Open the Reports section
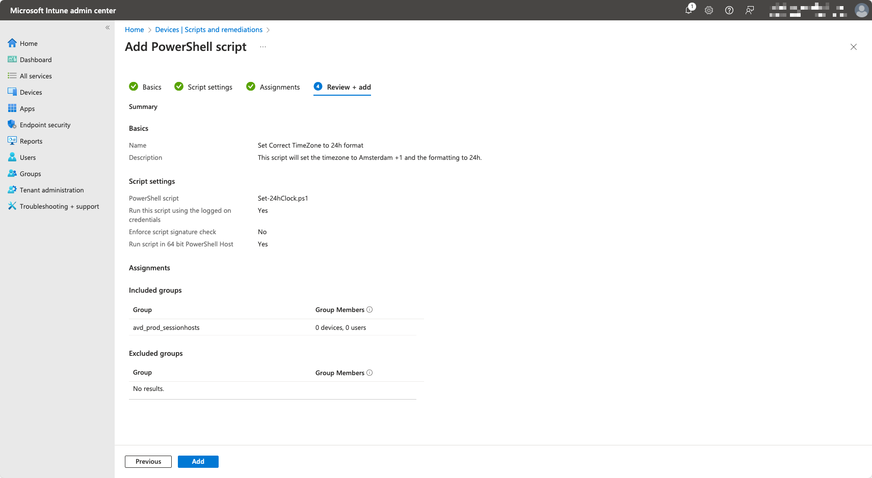 [31, 141]
